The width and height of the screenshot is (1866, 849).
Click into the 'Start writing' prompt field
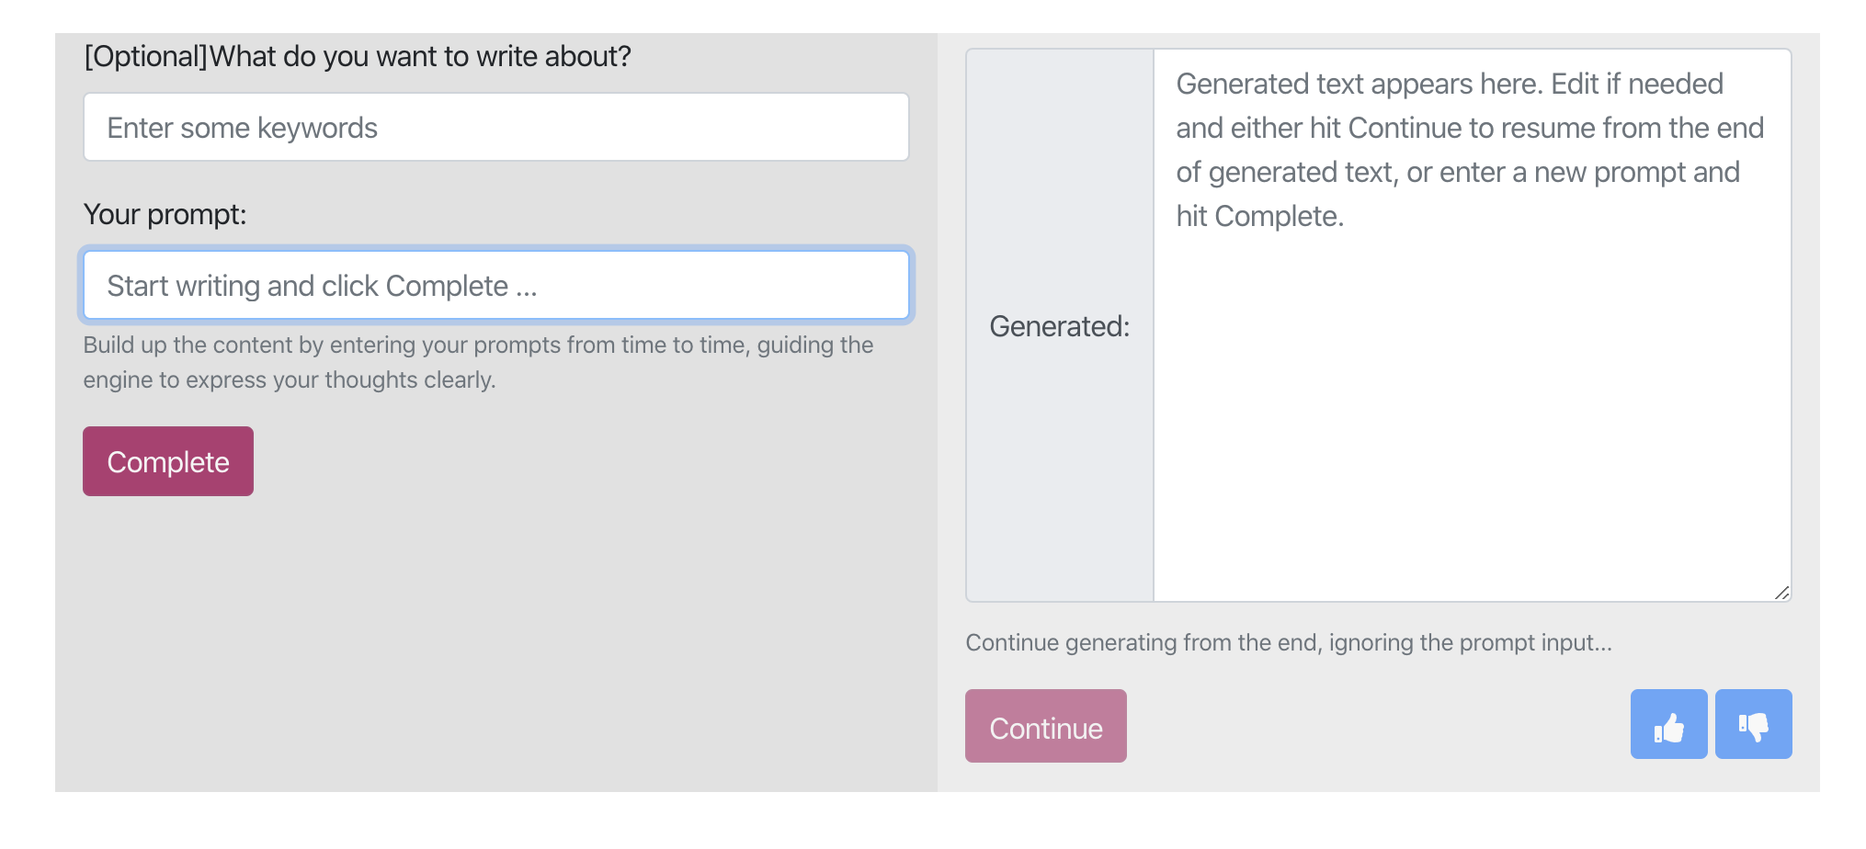(495, 286)
